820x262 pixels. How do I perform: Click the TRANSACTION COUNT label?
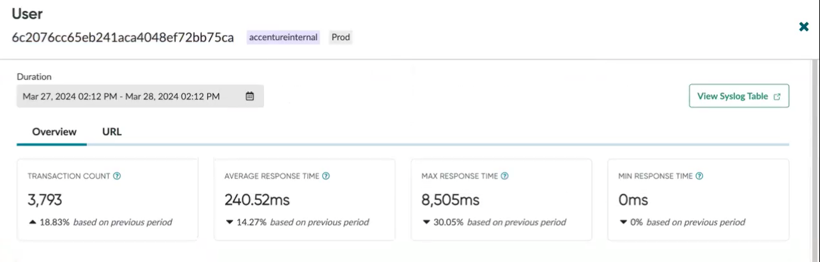click(x=69, y=176)
